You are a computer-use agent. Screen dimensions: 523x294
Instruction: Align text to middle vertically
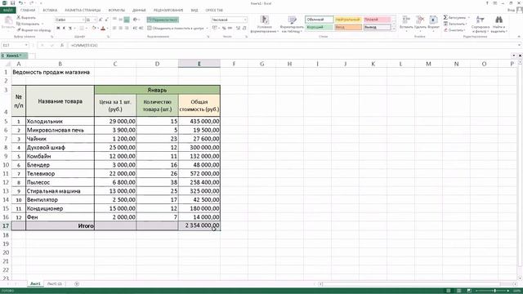click(x=120, y=20)
